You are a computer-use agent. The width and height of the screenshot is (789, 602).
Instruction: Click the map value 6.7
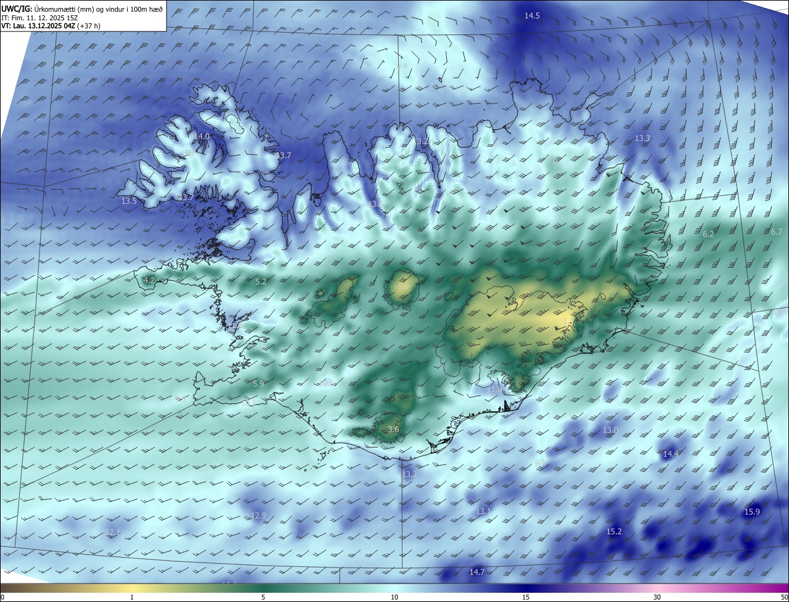coord(776,232)
